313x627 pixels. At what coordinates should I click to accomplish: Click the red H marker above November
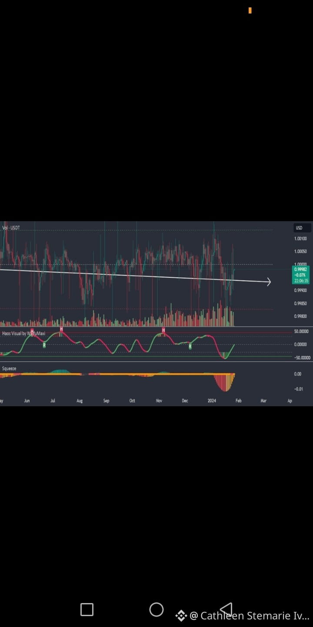click(x=163, y=330)
